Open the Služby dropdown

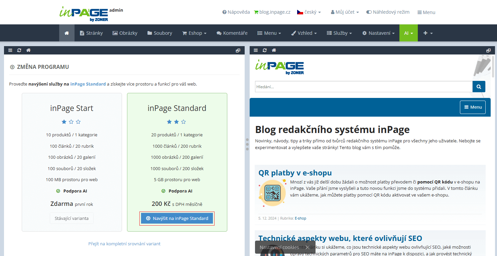(339, 33)
